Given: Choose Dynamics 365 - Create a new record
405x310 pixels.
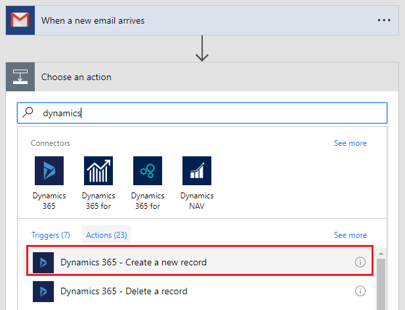Looking at the screenshot, I should click(200, 261).
